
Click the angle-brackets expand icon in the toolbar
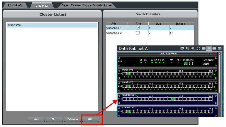(219, 49)
